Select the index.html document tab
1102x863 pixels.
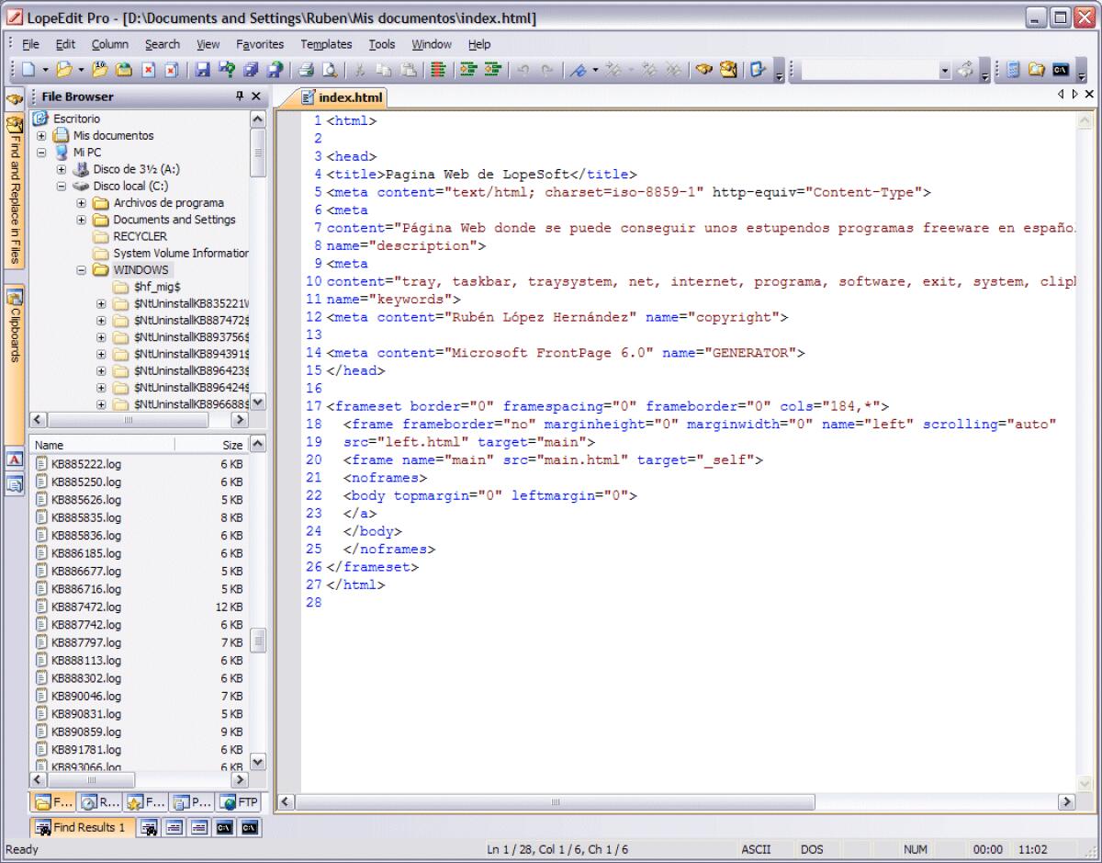(344, 97)
